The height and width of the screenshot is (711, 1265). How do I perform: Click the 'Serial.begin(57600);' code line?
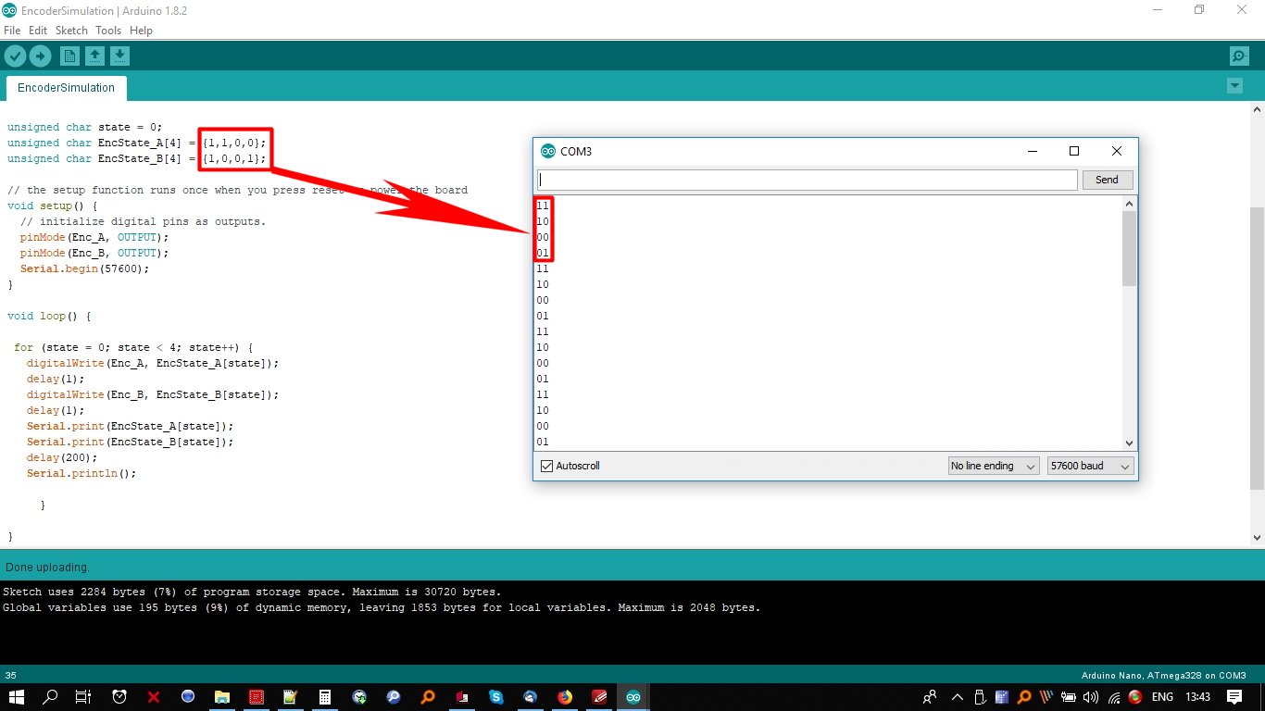pos(84,268)
